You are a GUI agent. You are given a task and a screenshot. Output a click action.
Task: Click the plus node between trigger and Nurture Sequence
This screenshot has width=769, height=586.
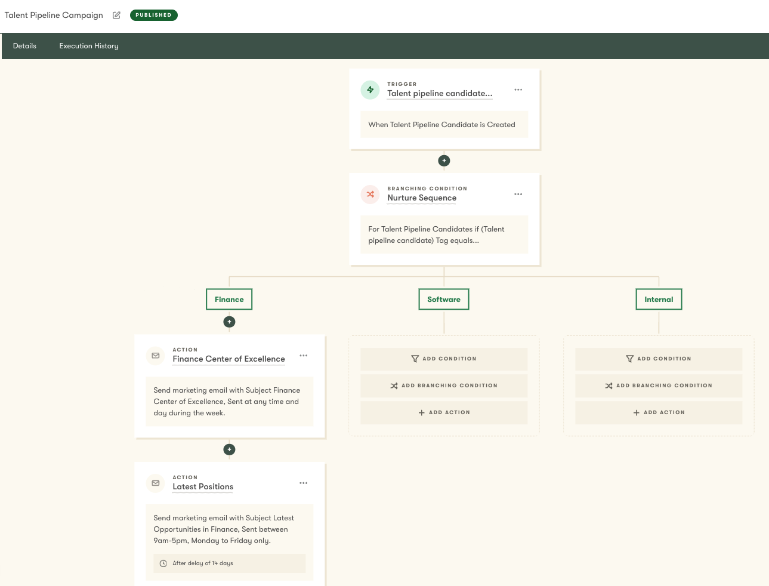click(x=444, y=160)
